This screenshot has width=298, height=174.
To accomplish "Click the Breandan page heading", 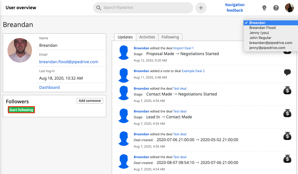I will tap(18, 25).
